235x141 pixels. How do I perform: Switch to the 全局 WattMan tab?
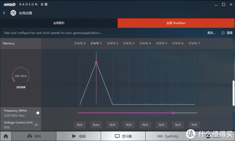(176, 23)
